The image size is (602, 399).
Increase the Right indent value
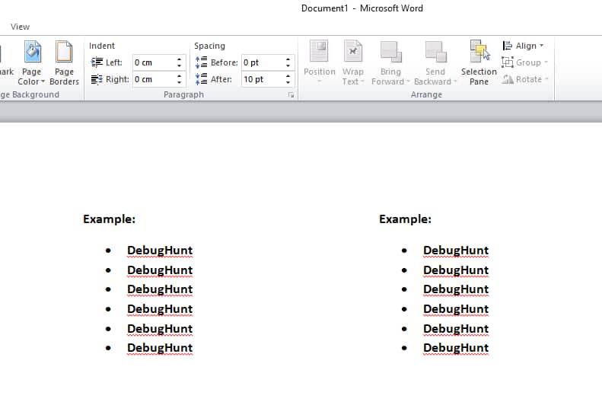[x=180, y=76]
